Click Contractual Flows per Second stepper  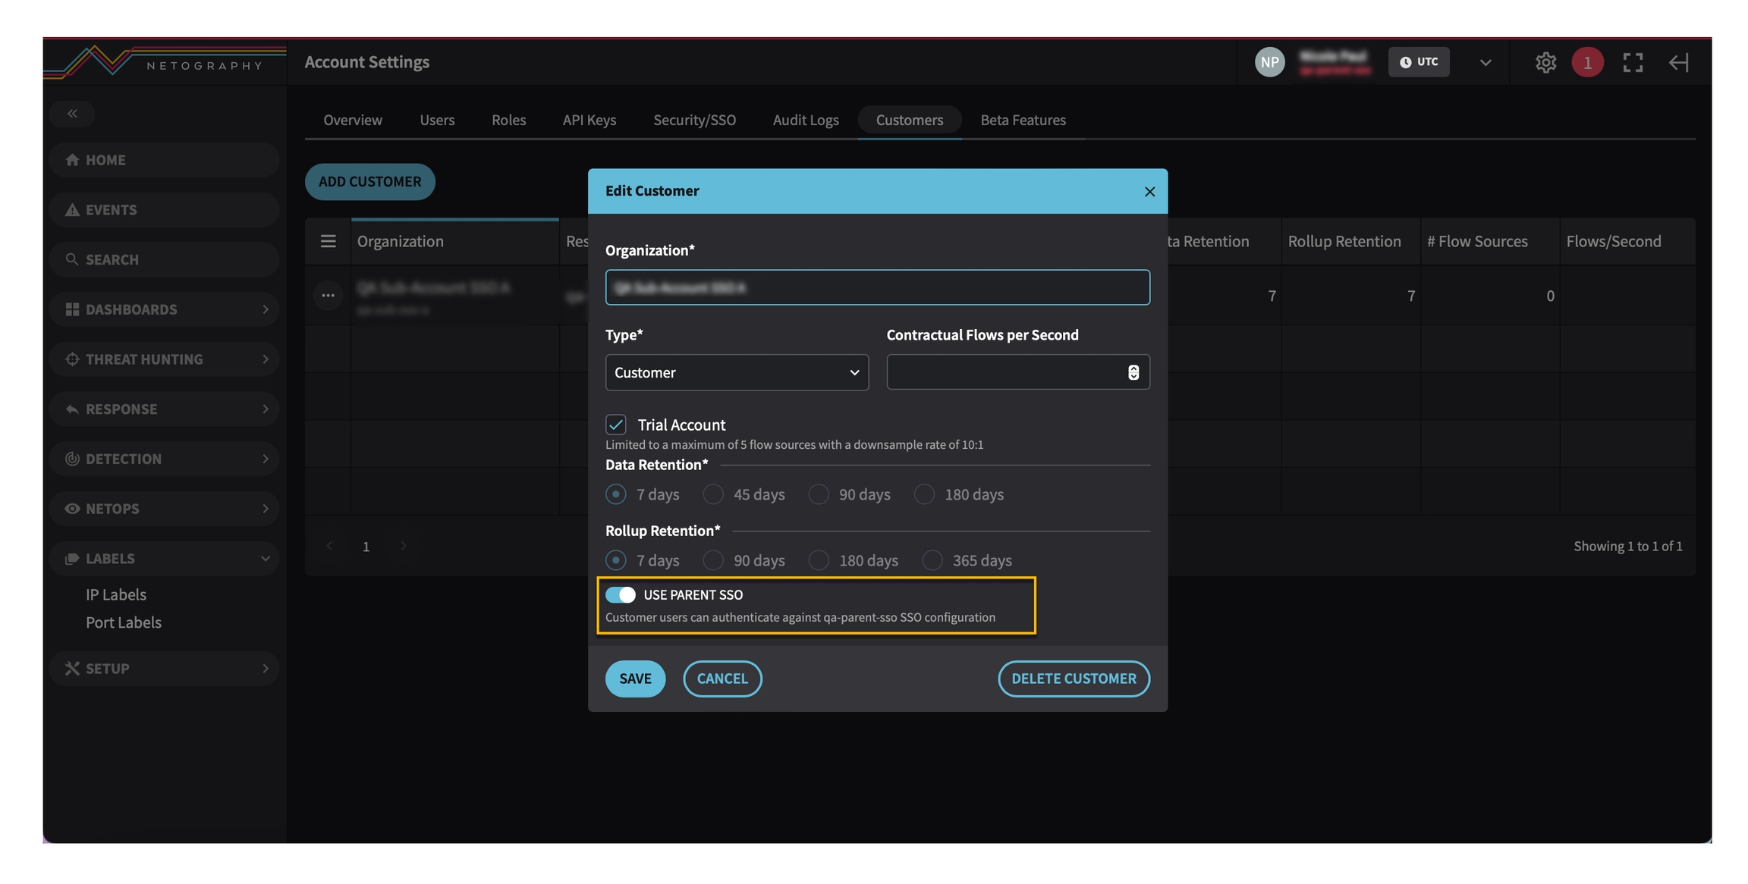point(1133,372)
